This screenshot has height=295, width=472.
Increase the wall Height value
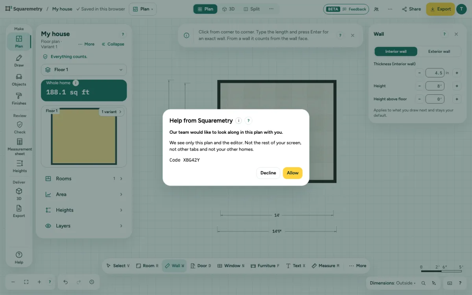pos(457,86)
